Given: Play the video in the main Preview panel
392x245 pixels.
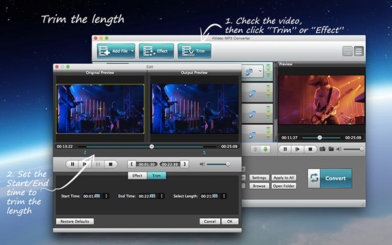Looking at the screenshot, I should pos(297,149).
